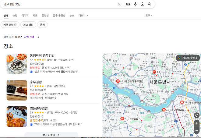Start voice search with the microphone icon
The width and height of the screenshot is (201, 138).
pyautogui.click(x=135, y=4)
